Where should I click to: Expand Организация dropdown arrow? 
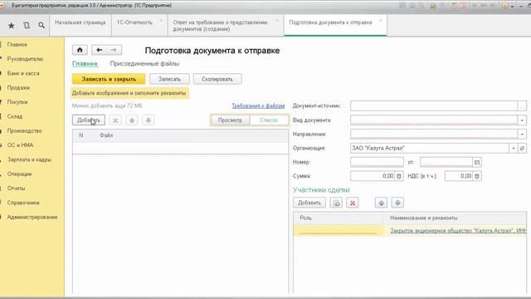coord(514,148)
